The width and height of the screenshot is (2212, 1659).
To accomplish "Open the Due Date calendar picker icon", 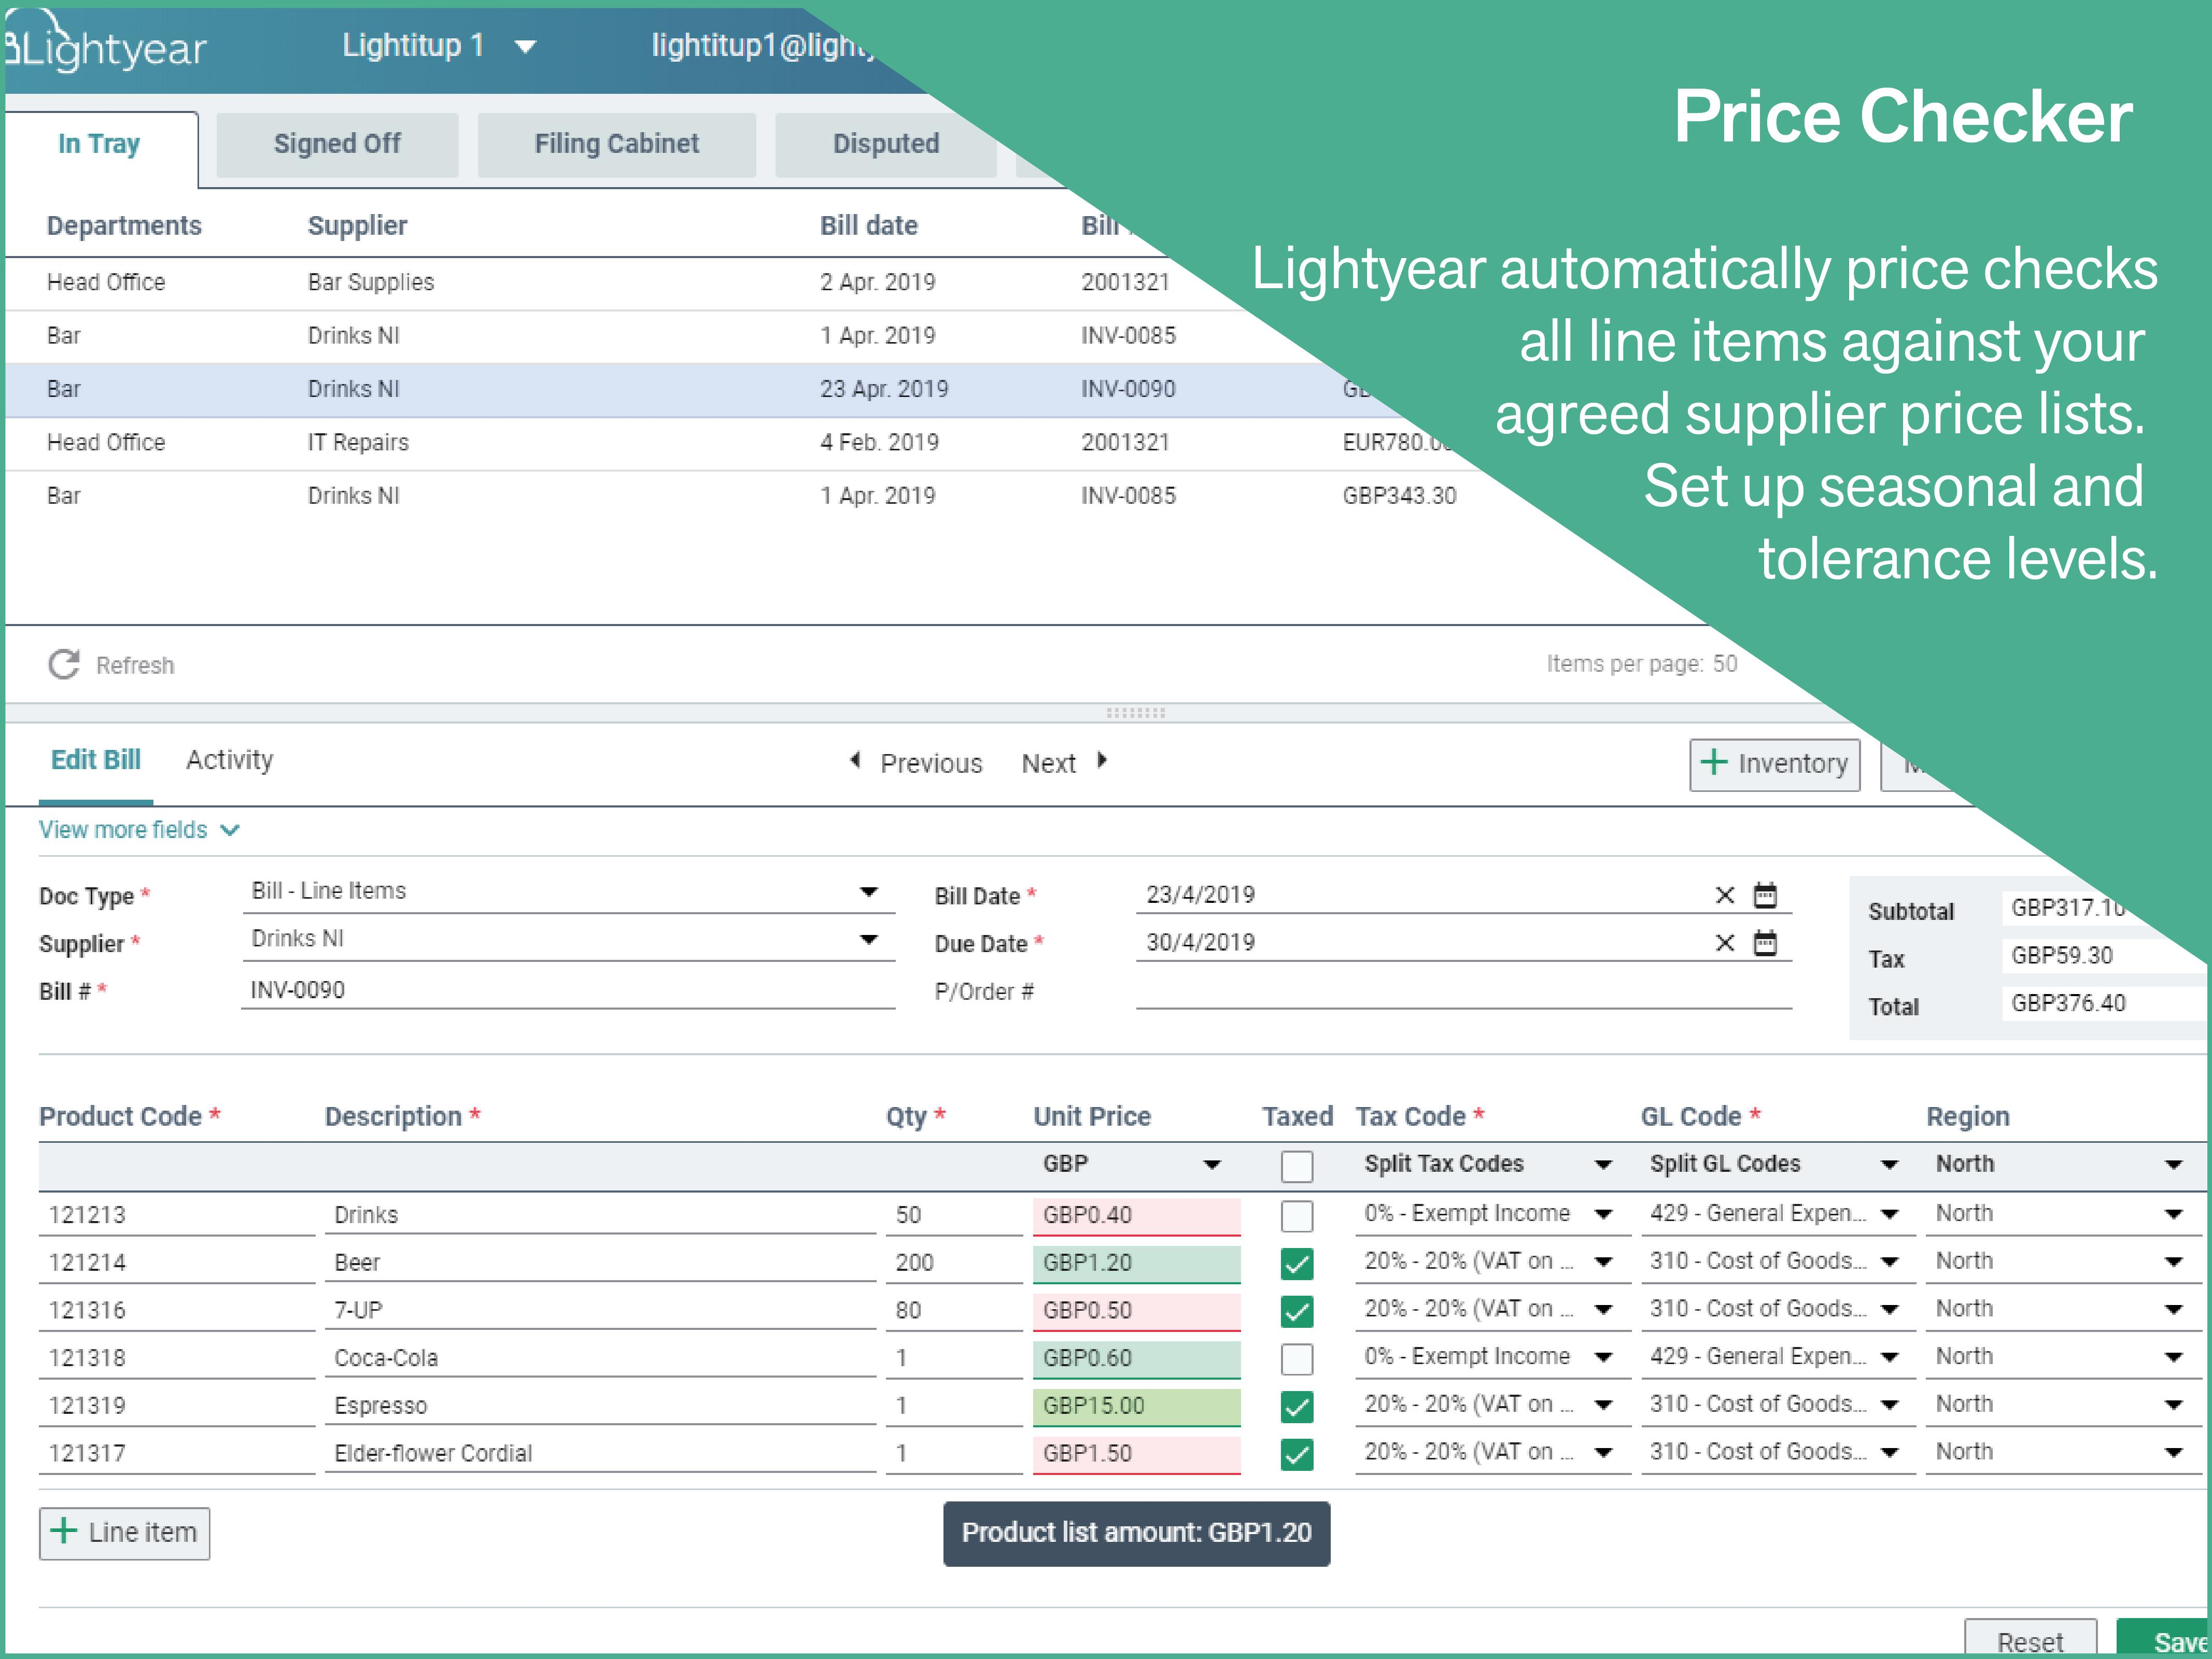I will point(1765,943).
